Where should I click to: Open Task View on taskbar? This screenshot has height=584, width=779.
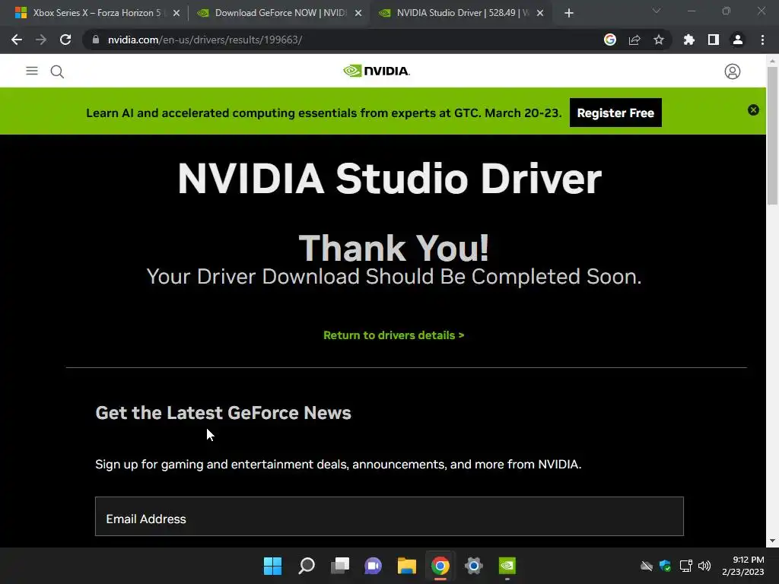340,566
